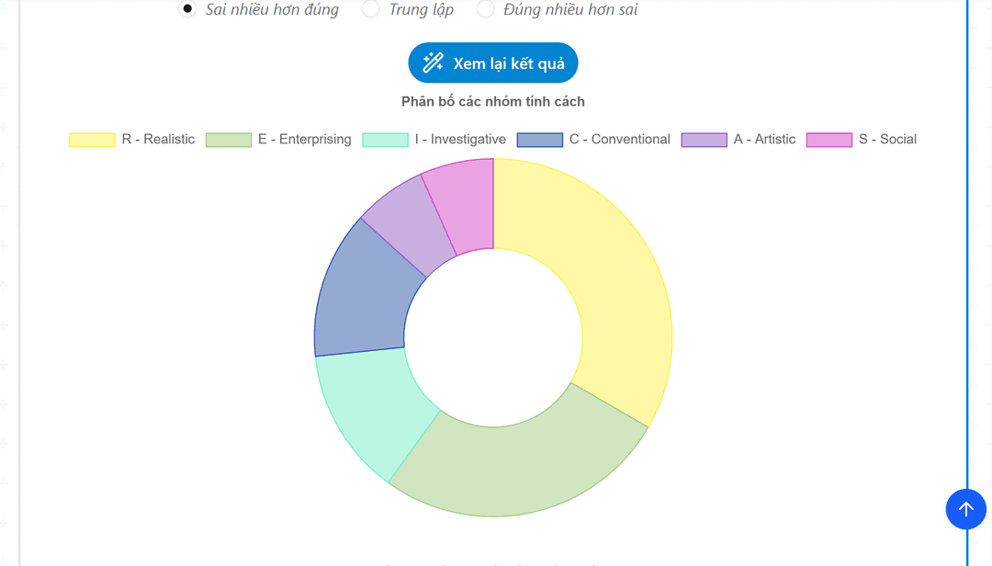Select the "Sai nhiều hơn đúng" radio option

point(187,9)
